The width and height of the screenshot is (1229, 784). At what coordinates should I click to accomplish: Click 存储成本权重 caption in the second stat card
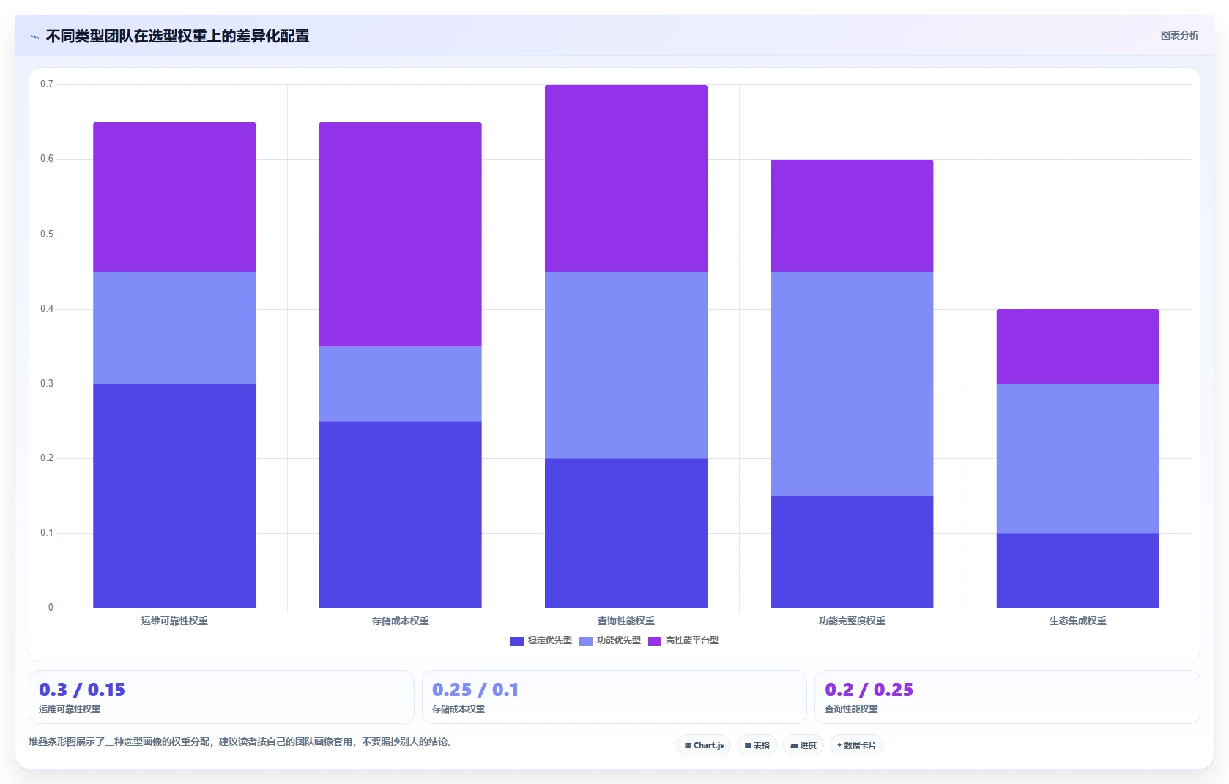(x=458, y=709)
